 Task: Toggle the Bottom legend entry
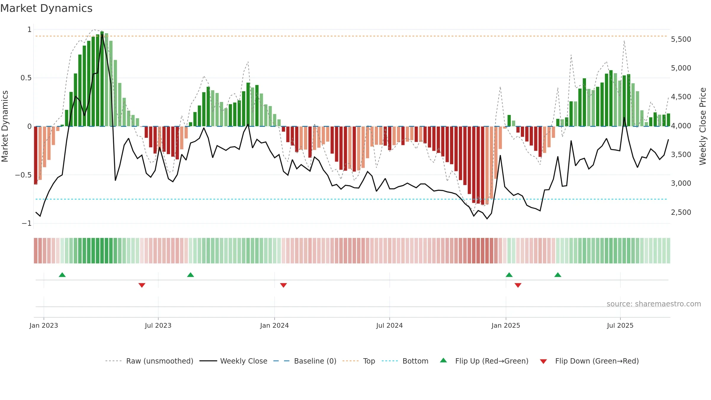click(405, 361)
